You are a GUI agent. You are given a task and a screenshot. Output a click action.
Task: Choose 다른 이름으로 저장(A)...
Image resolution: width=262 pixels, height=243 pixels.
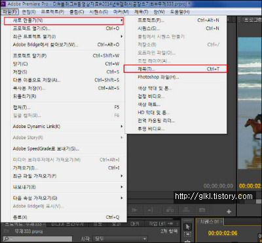click(67, 80)
